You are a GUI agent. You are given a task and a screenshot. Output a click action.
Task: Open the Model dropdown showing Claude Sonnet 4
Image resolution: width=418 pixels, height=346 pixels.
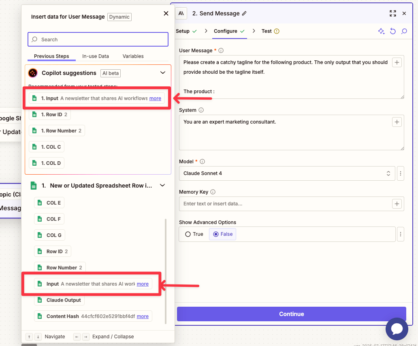(x=287, y=173)
